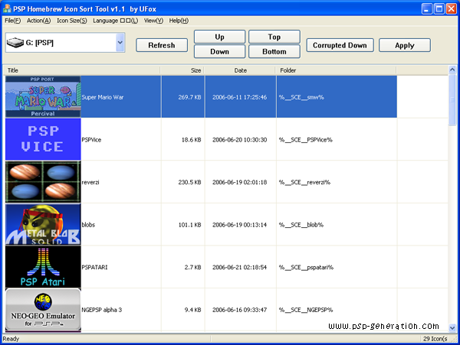The width and height of the screenshot is (460, 345).
Task: Select the PSP Vice icon thumbnail
Action: tap(43, 139)
